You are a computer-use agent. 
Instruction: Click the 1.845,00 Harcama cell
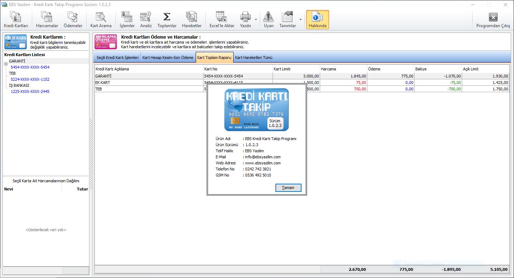coord(343,76)
